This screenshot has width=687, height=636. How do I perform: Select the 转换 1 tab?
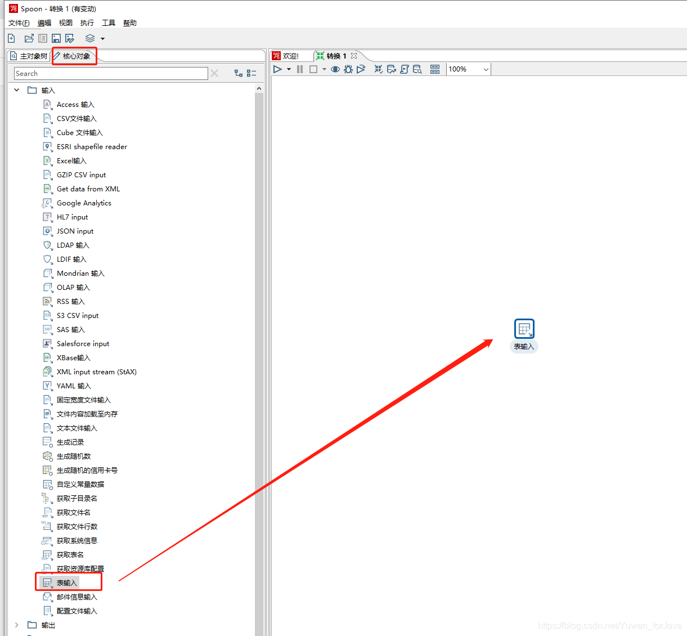(x=331, y=56)
